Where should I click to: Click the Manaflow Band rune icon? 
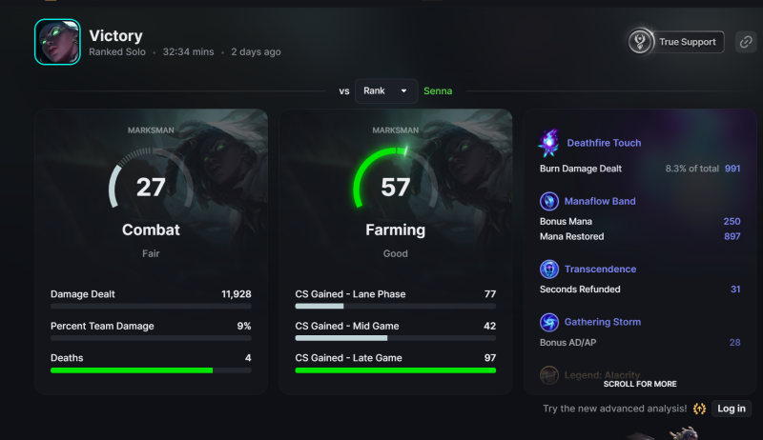point(549,201)
